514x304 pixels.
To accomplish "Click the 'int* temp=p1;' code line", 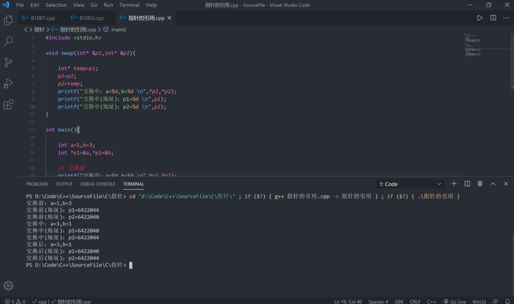I will coord(78,69).
